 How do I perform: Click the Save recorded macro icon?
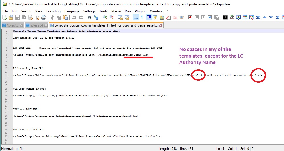click(217, 17)
